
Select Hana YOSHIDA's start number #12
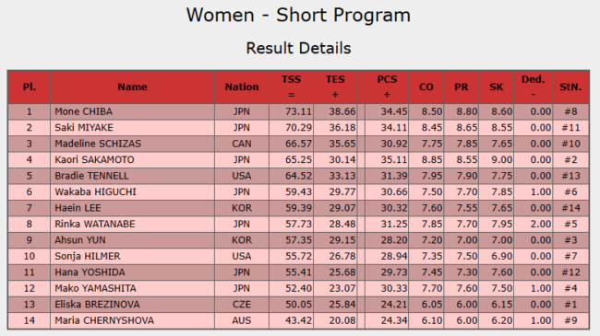point(570,272)
